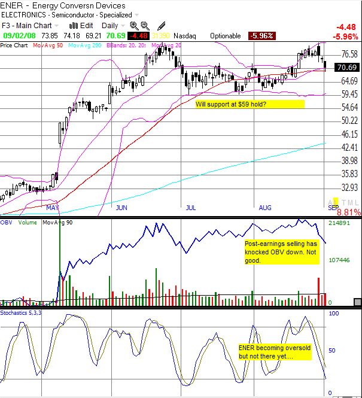362x398 pixels.
Task: Click the green date 09/02/08
Action: [20, 36]
